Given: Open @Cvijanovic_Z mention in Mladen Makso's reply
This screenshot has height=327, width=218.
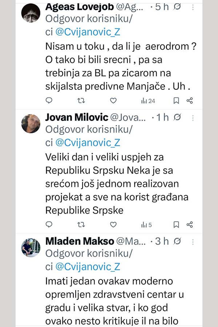Looking at the screenshot, I should [x=88, y=267].
